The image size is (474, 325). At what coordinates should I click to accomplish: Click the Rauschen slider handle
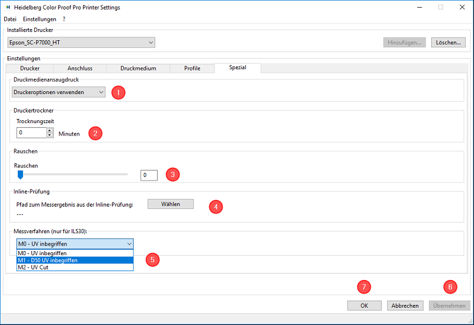point(20,175)
